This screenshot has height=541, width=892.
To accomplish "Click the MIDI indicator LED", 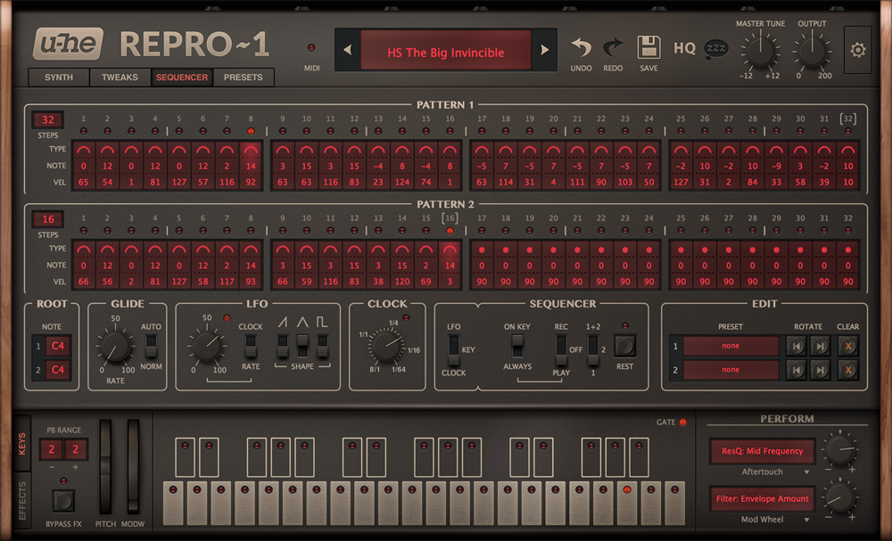I will coord(311,48).
